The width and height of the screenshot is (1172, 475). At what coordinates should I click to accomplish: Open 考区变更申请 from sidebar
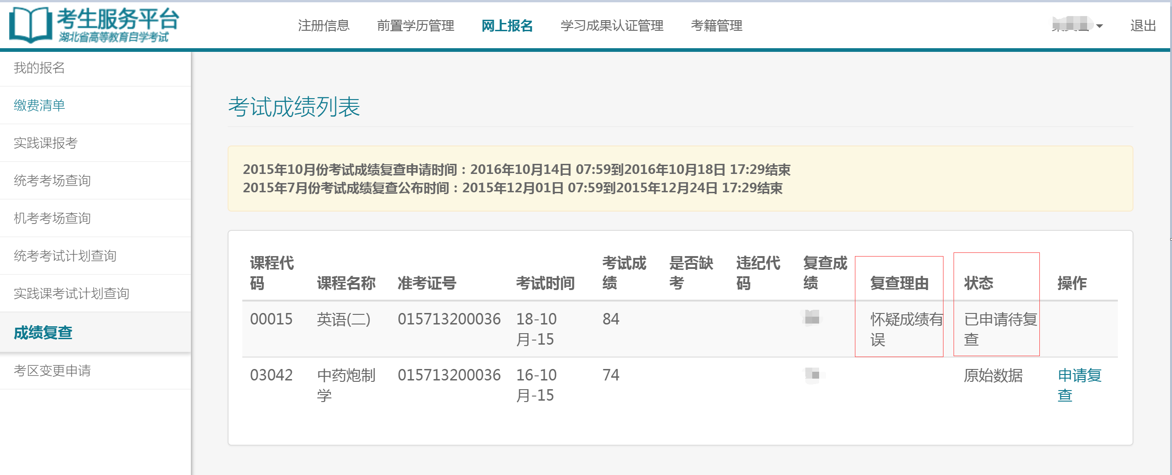coord(52,371)
